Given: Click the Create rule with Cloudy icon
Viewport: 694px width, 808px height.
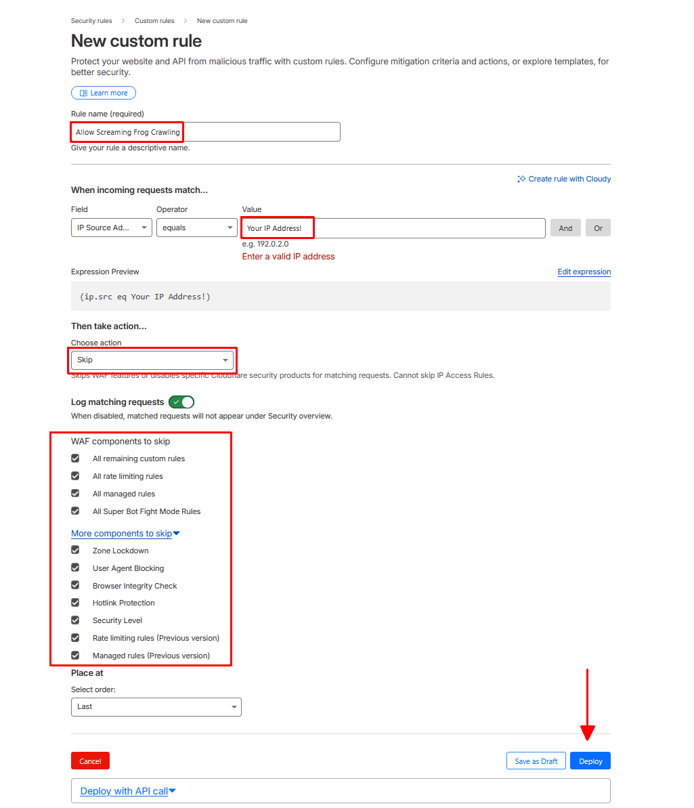Looking at the screenshot, I should click(521, 179).
